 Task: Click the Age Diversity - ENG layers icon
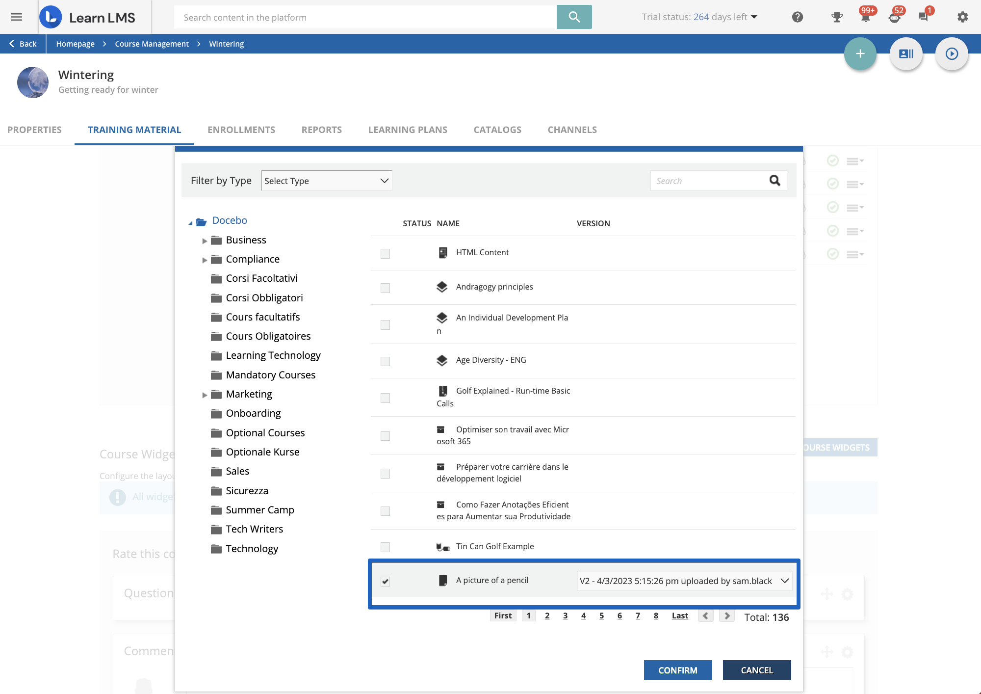pos(442,360)
